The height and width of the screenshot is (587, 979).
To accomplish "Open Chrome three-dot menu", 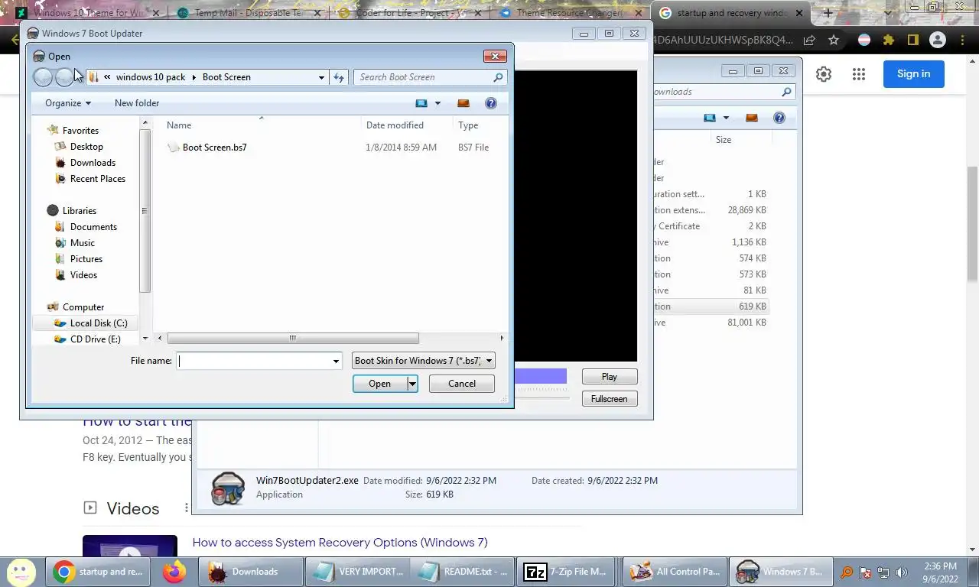I will pos(963,40).
